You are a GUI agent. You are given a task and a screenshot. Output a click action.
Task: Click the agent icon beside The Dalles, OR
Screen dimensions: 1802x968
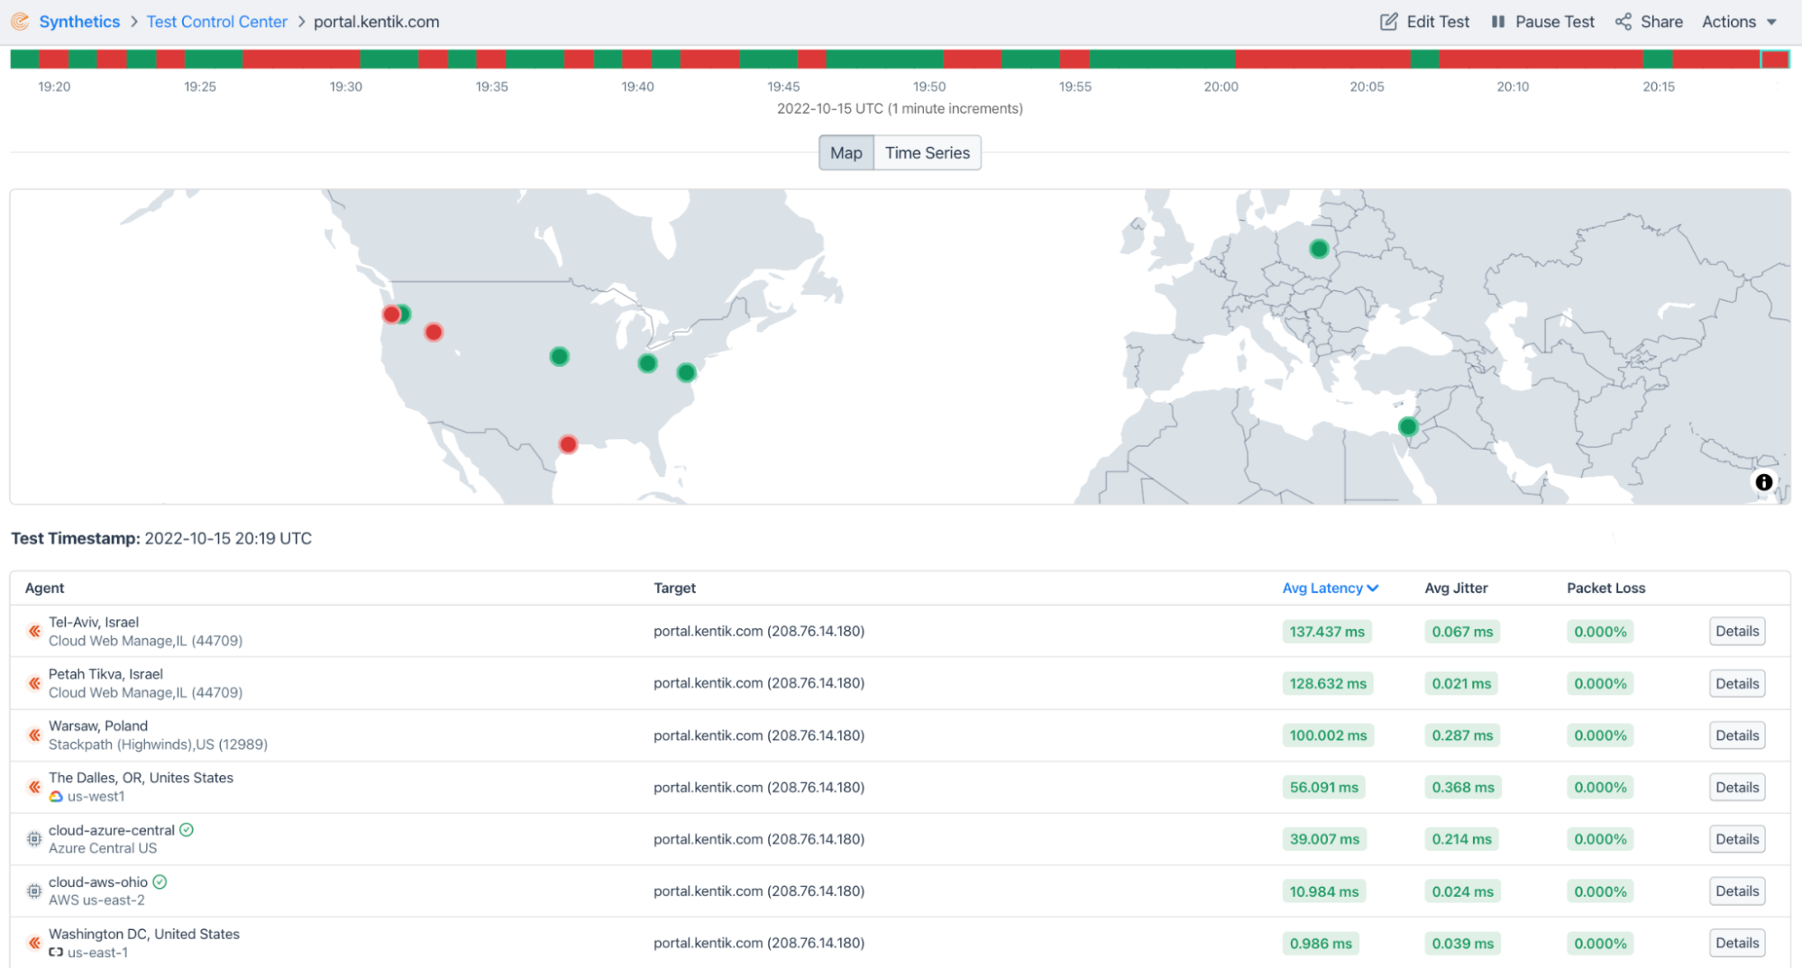click(34, 787)
